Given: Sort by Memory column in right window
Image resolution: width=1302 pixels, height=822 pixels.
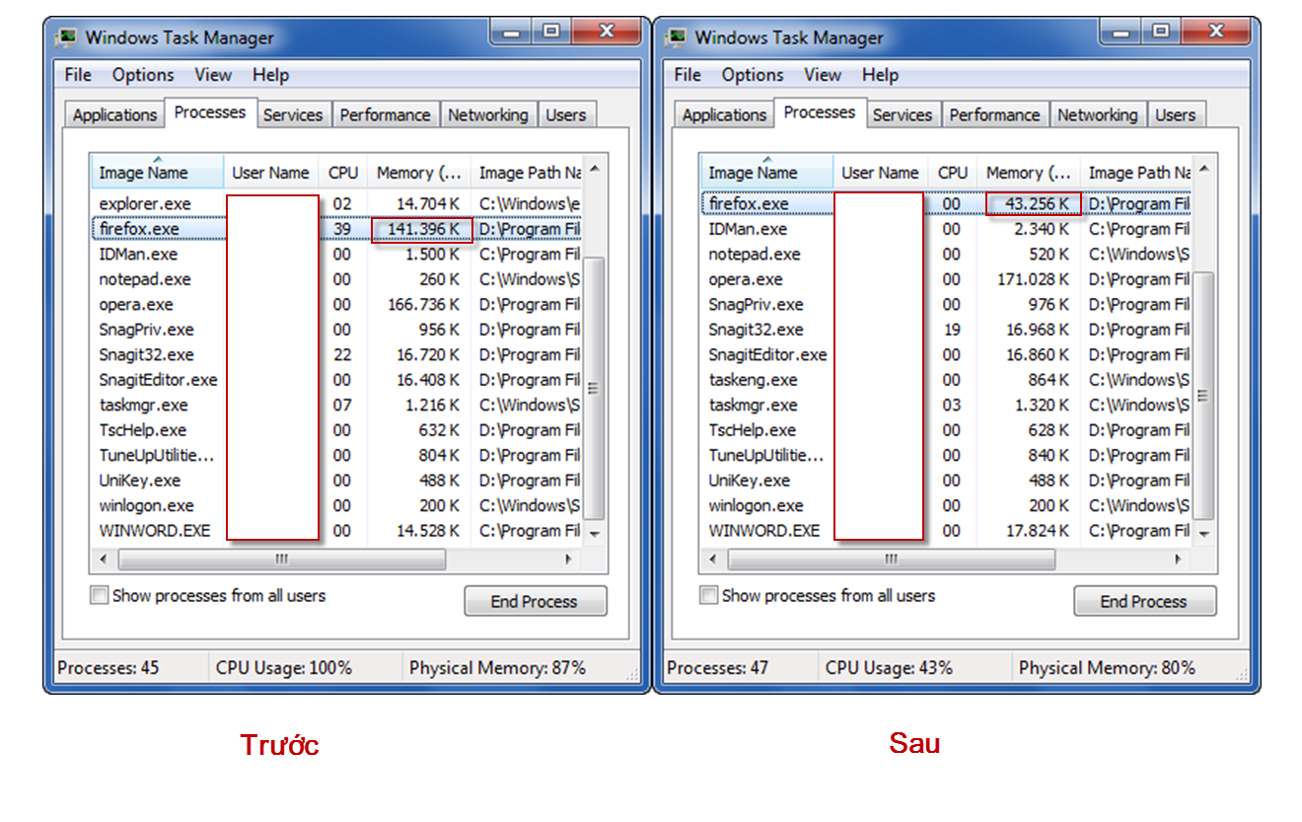Looking at the screenshot, I should (1029, 173).
